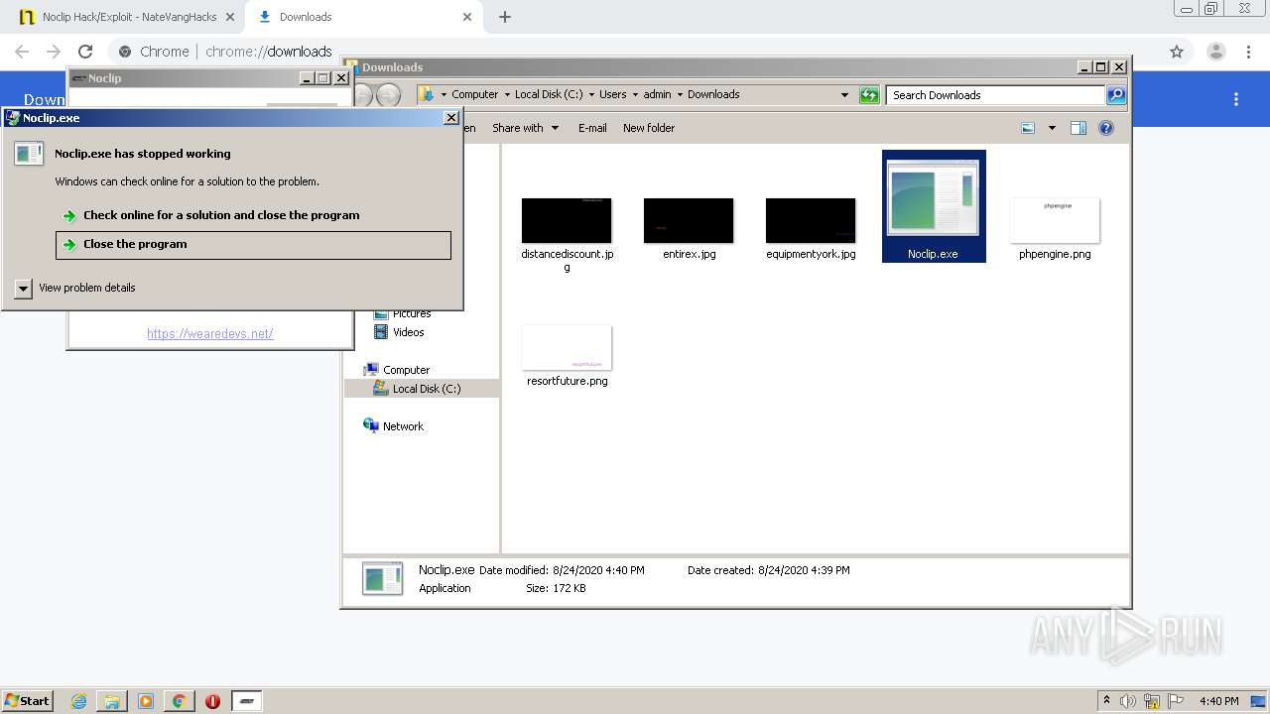This screenshot has width=1270, height=714.
Task: Close the Noclip Hack/Exploit tab
Action: (228, 17)
